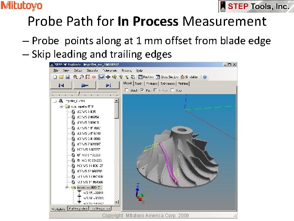Select the ws 14 tree row
The width and height of the screenshot is (294, 221).
[x=90, y=182]
